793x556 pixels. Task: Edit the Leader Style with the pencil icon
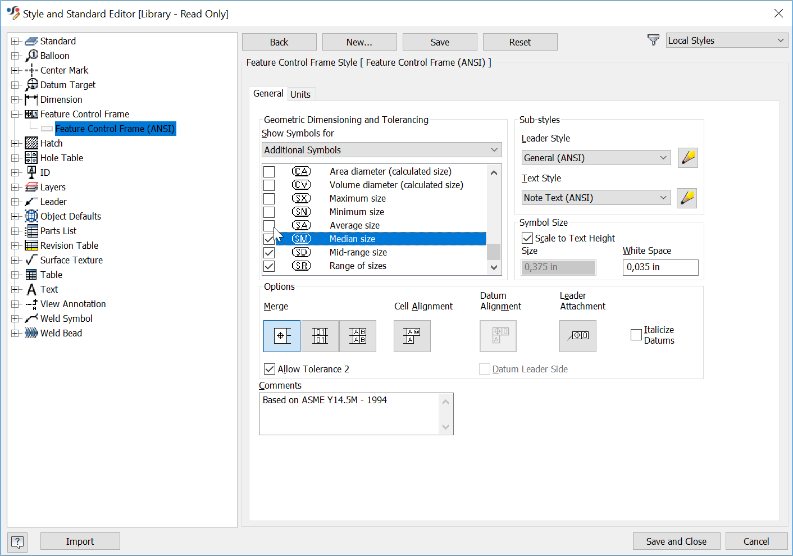tap(687, 157)
